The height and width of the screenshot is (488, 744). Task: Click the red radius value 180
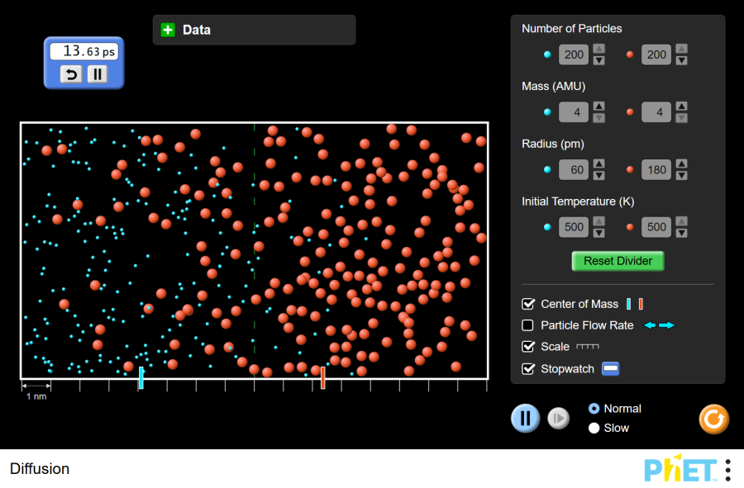pos(656,169)
